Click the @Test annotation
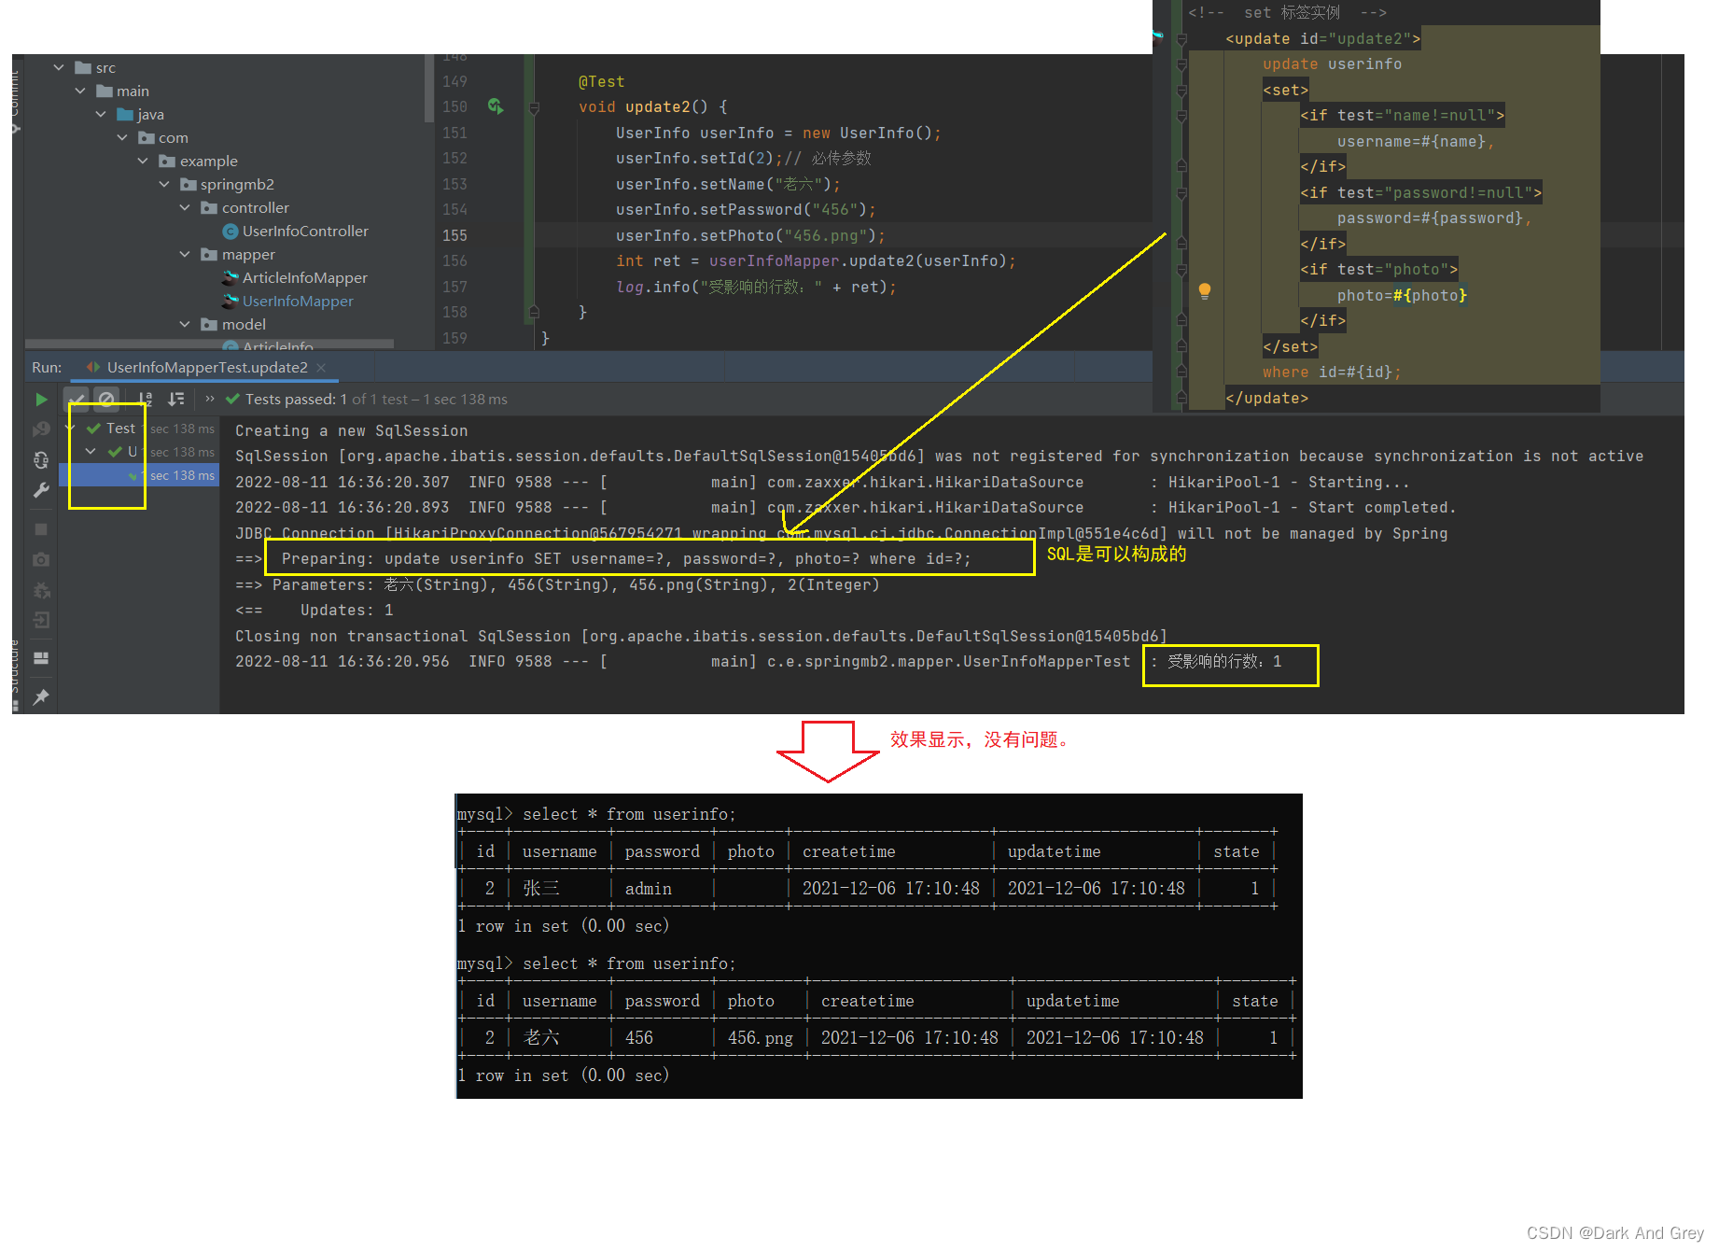Image resolution: width=1719 pixels, height=1251 pixels. [601, 82]
